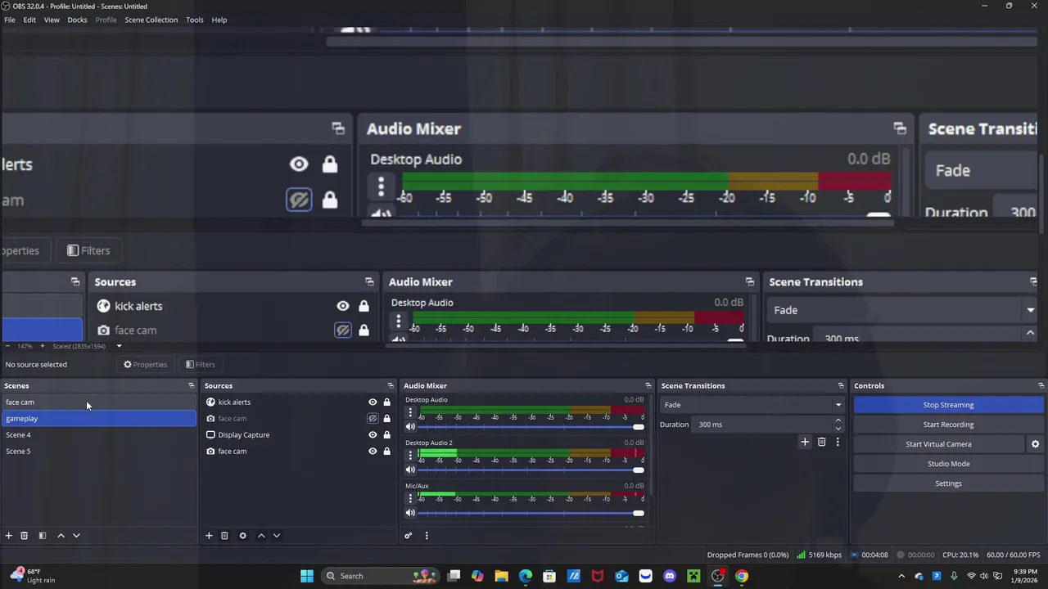Open the Tools menu
The height and width of the screenshot is (589, 1048).
point(194,20)
